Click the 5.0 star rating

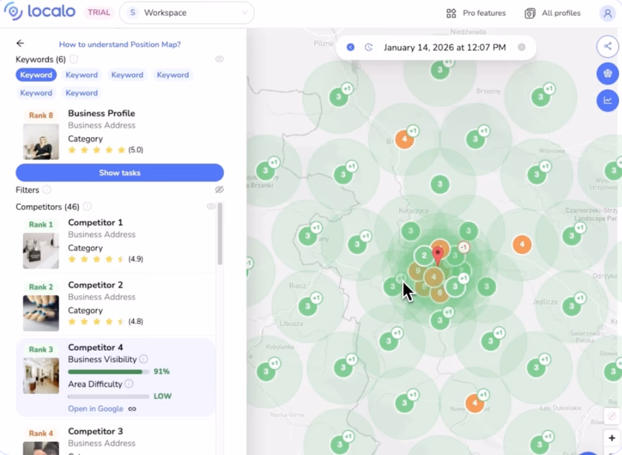[105, 150]
